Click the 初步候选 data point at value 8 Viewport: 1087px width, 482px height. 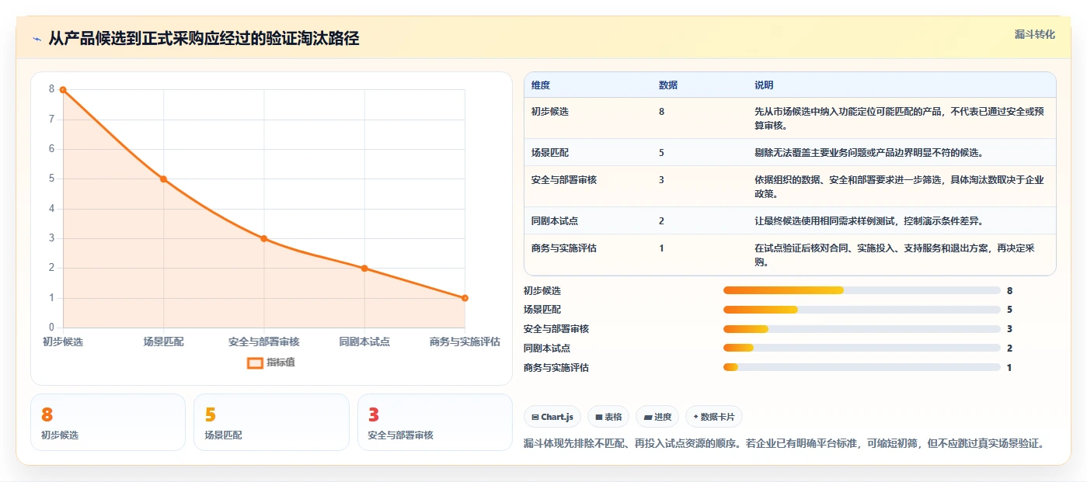tap(63, 90)
